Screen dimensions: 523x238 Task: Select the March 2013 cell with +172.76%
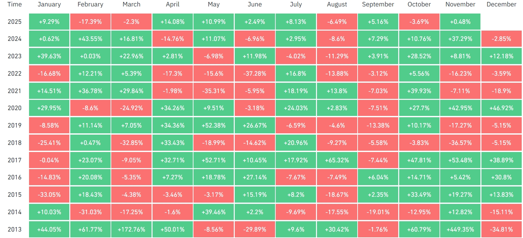point(131,230)
